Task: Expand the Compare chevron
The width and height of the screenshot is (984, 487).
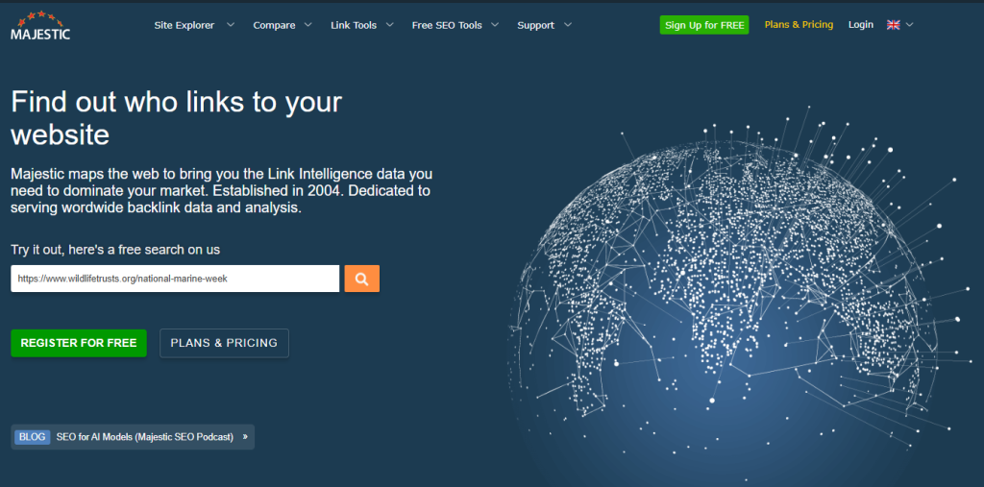Action: (307, 25)
